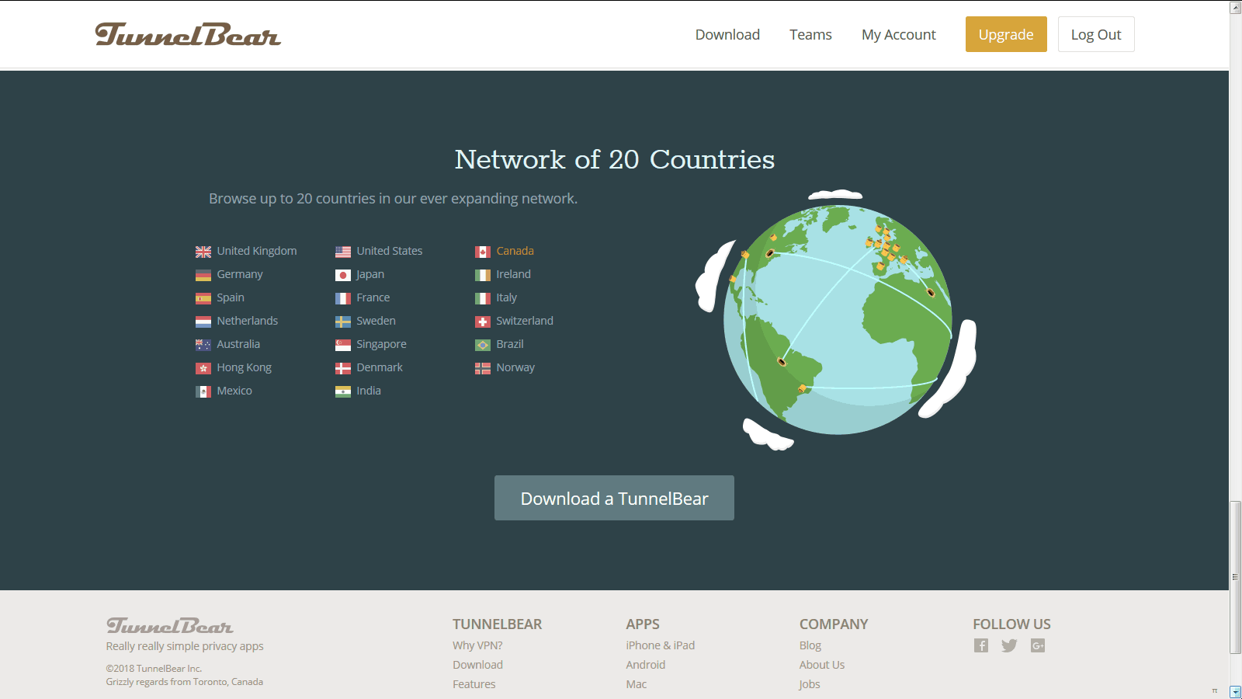
Task: Select the highlighted Canada country name
Action: click(515, 251)
